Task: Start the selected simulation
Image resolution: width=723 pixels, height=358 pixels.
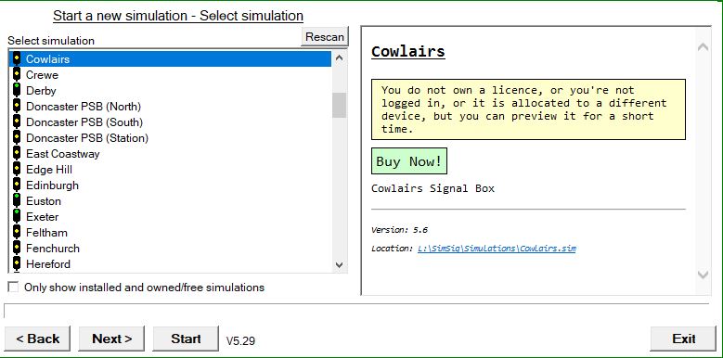Action: (186, 339)
